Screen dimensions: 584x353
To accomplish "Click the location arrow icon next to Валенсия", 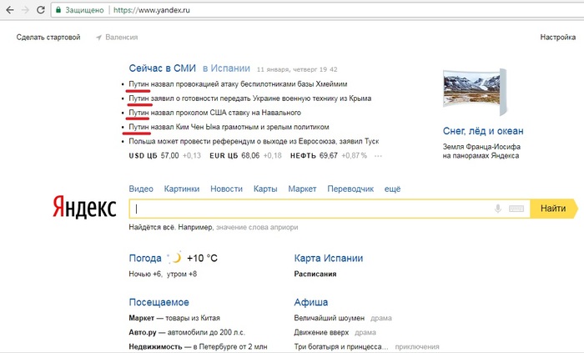I will [98, 38].
